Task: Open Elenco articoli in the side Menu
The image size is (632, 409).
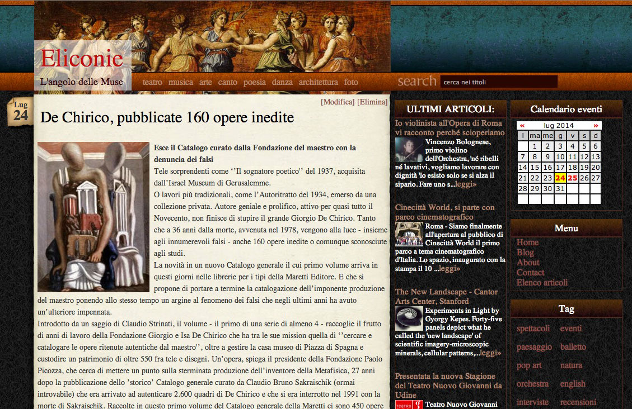Action: pyautogui.click(x=542, y=283)
